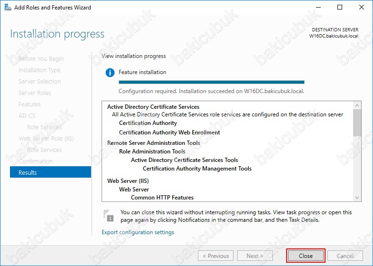Click View installation progress heading
The height and width of the screenshot is (266, 373).
[134, 56]
